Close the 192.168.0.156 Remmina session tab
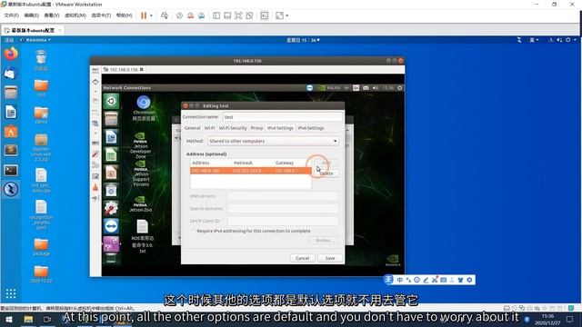582x327 pixels. pos(142,69)
